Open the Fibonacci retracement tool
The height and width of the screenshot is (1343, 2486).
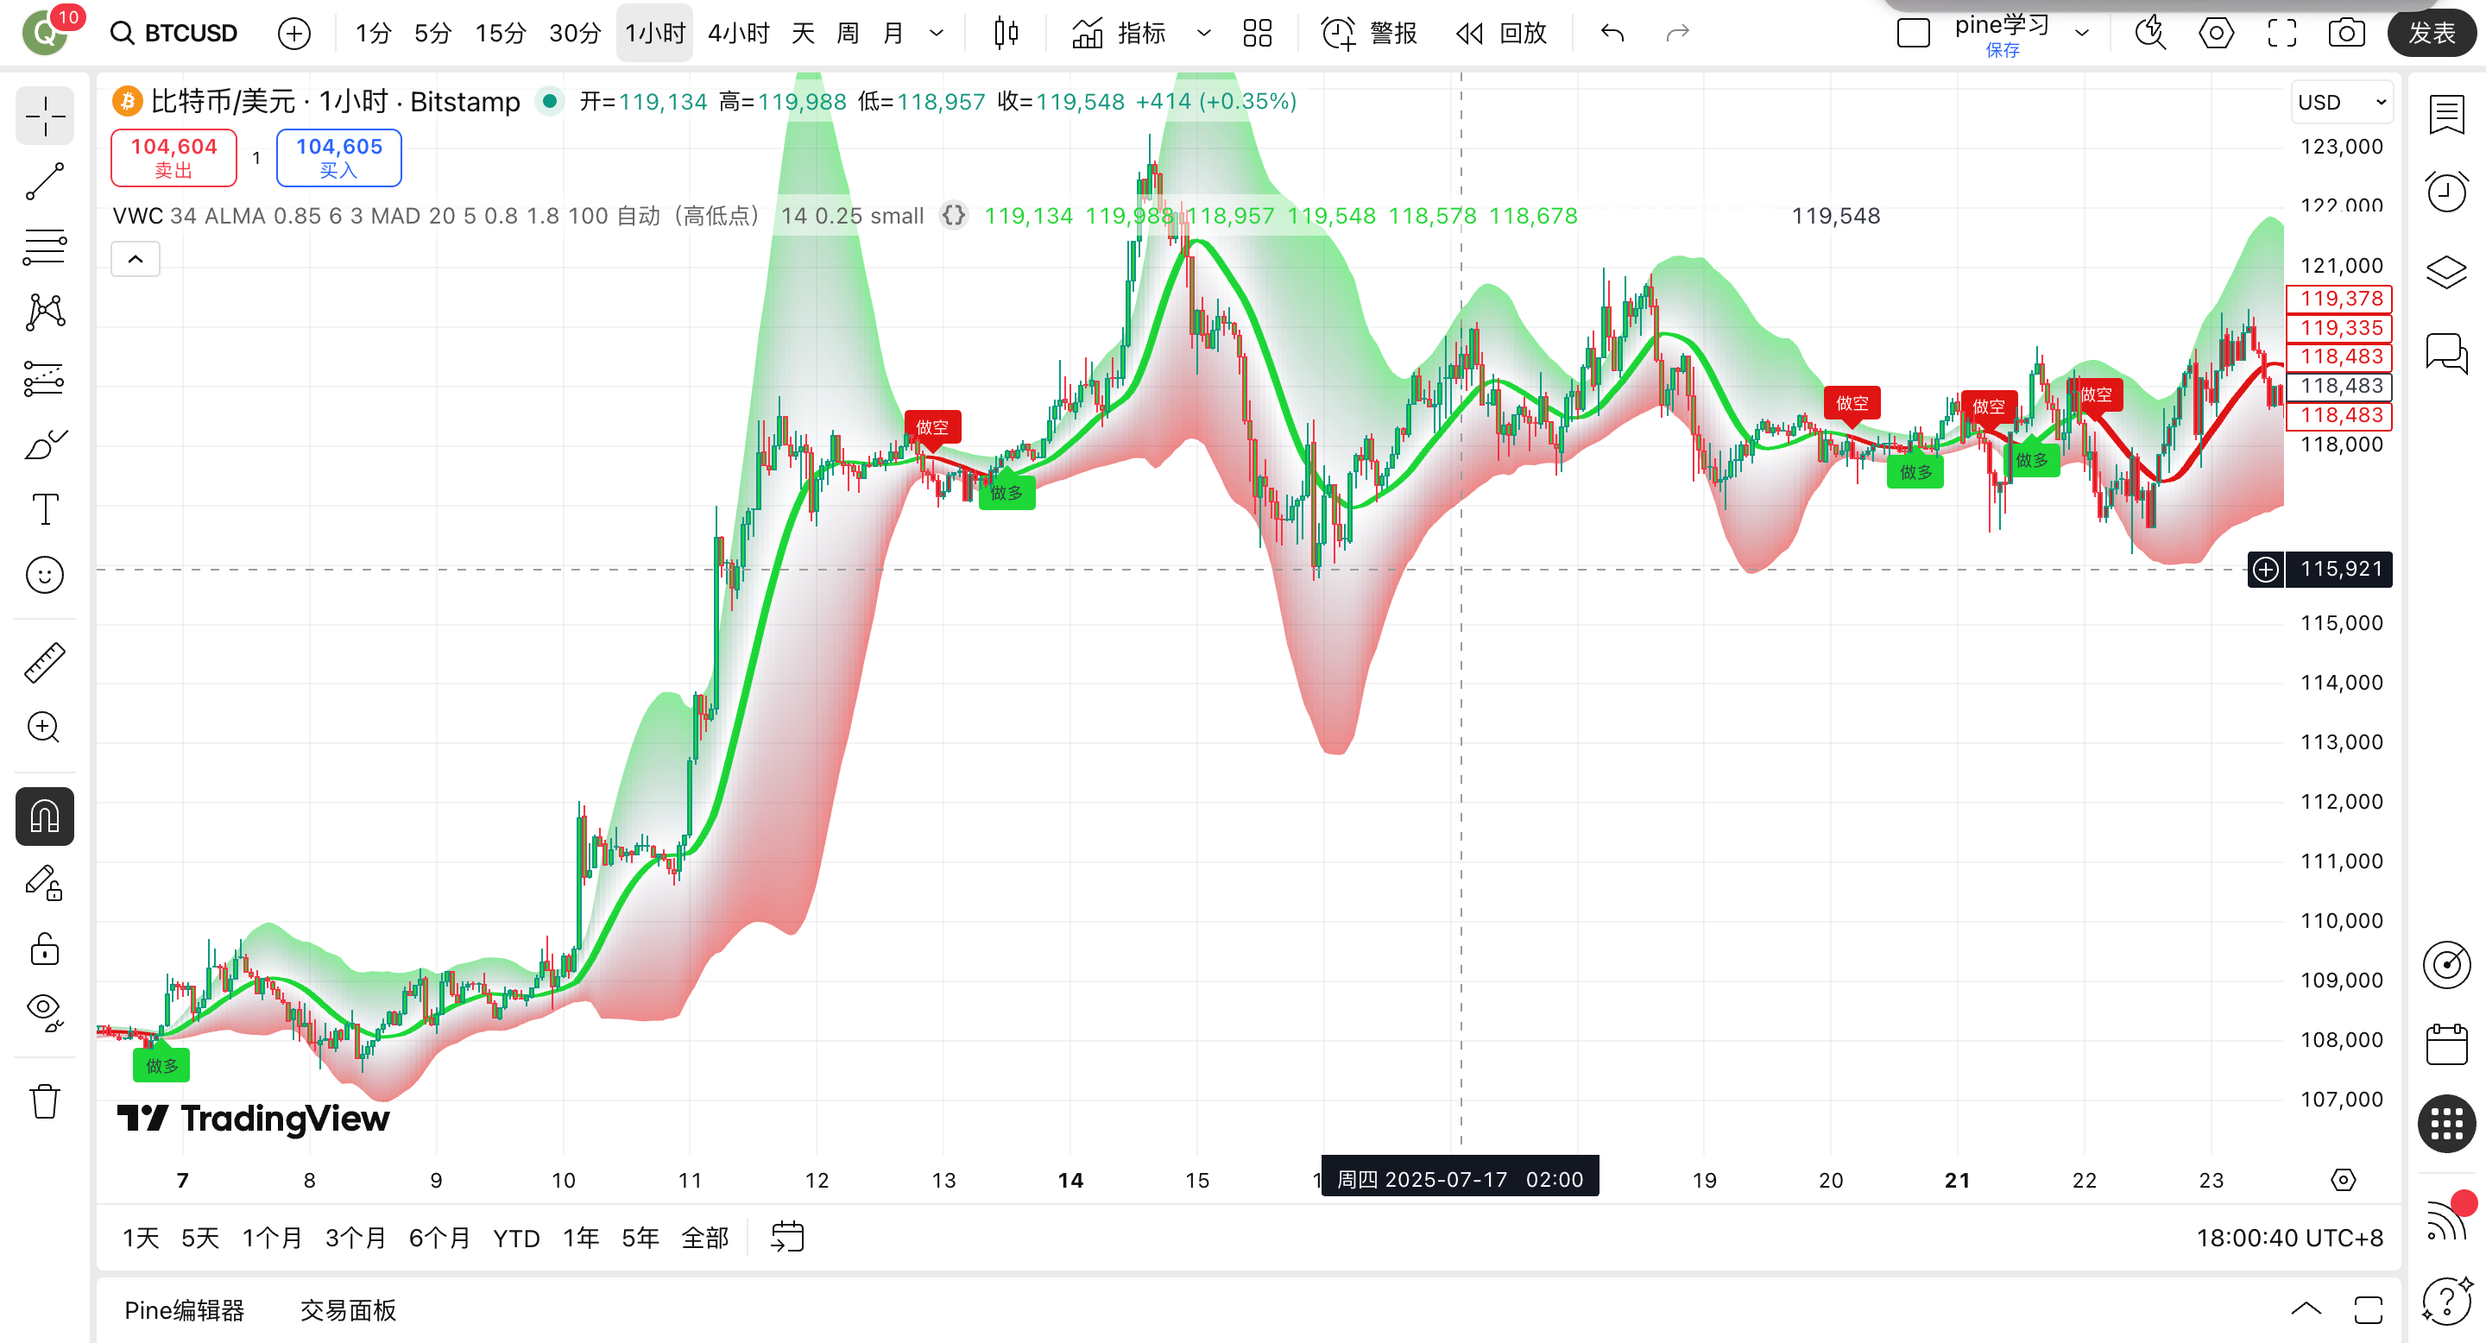(44, 247)
